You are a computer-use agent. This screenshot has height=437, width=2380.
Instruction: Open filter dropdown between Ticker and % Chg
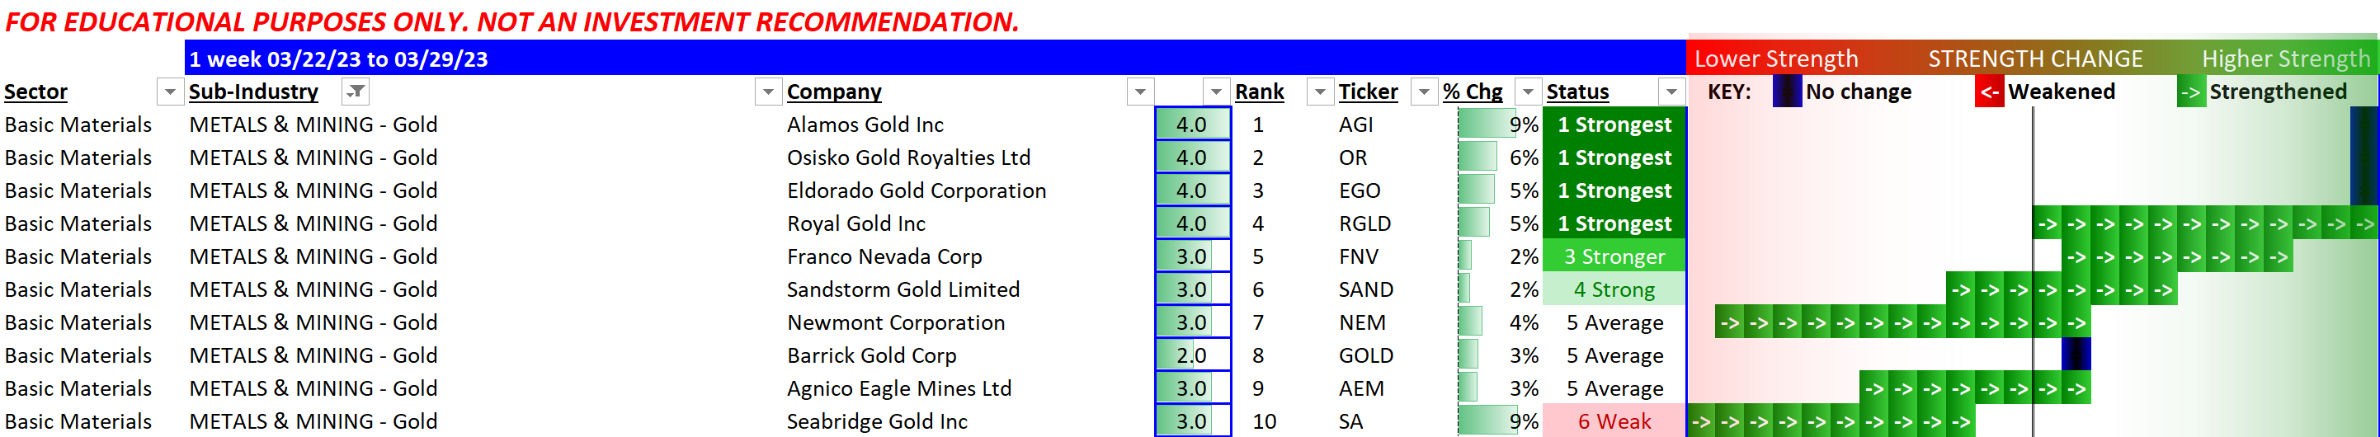1424,92
